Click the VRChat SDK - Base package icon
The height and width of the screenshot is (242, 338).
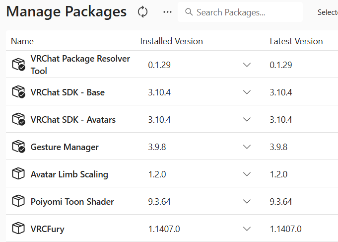pyautogui.click(x=18, y=92)
